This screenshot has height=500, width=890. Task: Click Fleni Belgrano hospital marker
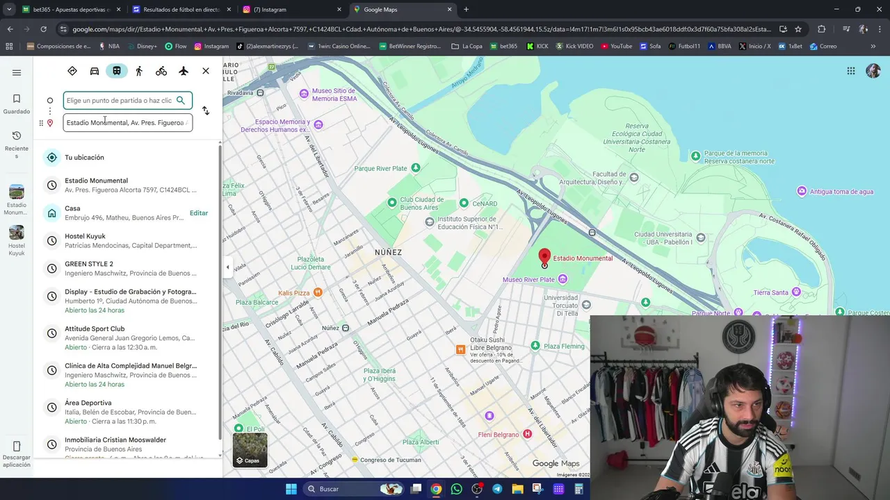coord(527,435)
